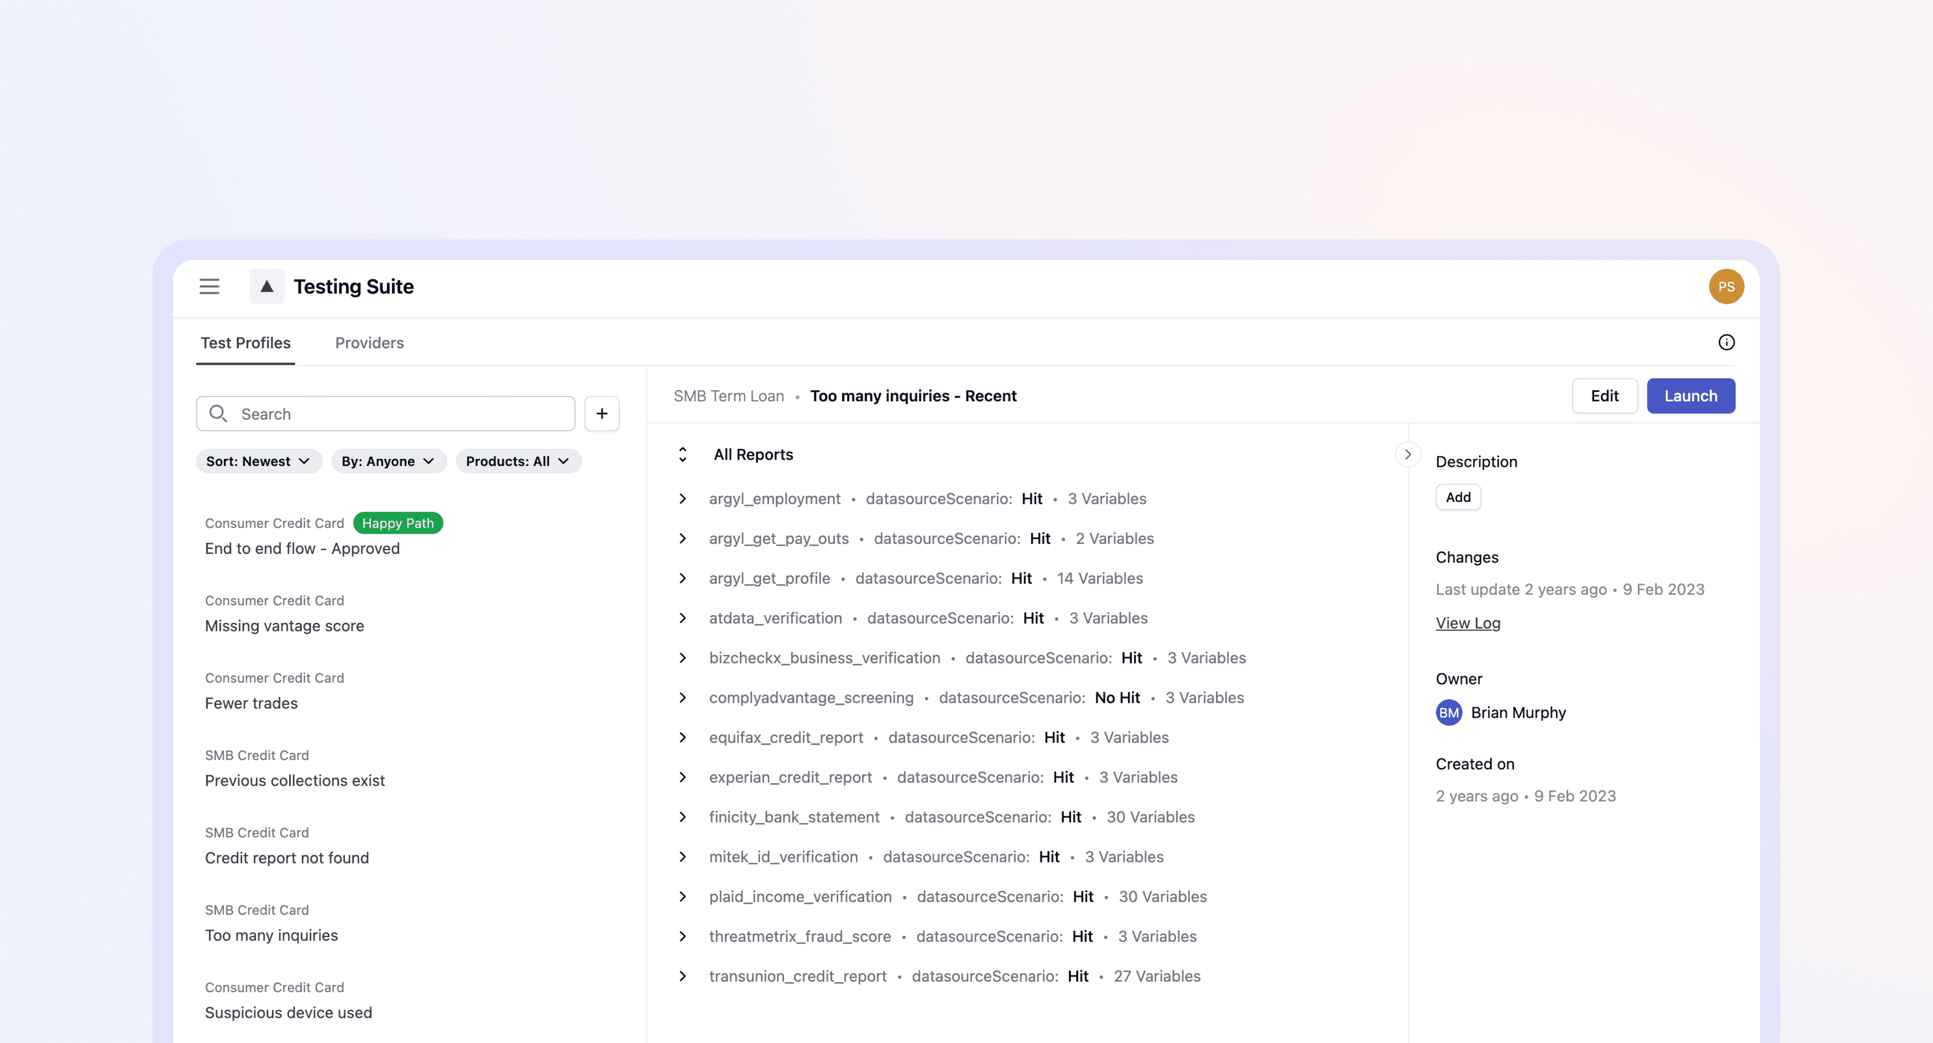Click the plus icon to add profile

602,414
